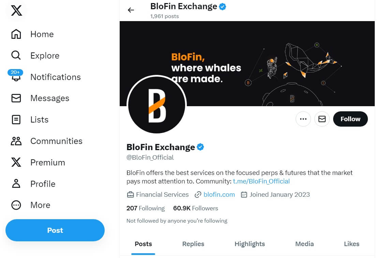
Task: Message BloFin via the envelope icon
Action: [x=322, y=119]
